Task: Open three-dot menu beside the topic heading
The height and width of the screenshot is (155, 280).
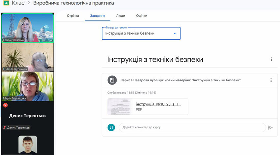Action: pos(271,60)
